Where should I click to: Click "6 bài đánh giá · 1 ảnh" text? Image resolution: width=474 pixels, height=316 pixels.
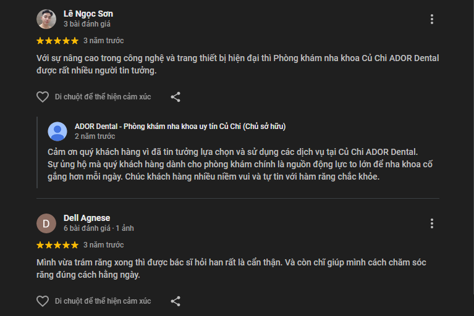[x=98, y=228]
